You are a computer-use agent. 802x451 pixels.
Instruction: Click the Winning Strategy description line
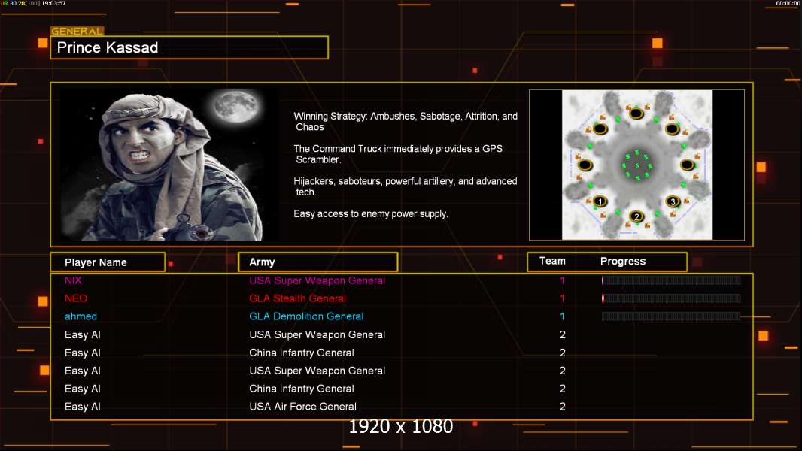pos(406,122)
